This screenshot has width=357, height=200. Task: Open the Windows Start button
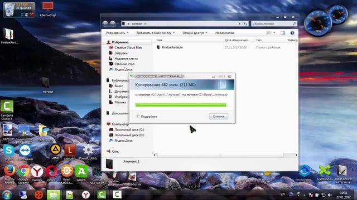(7, 195)
